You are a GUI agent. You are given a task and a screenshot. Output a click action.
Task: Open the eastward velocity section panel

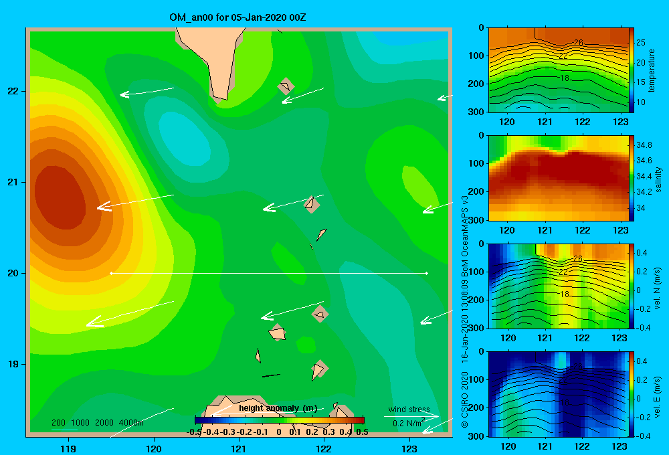(x=558, y=394)
